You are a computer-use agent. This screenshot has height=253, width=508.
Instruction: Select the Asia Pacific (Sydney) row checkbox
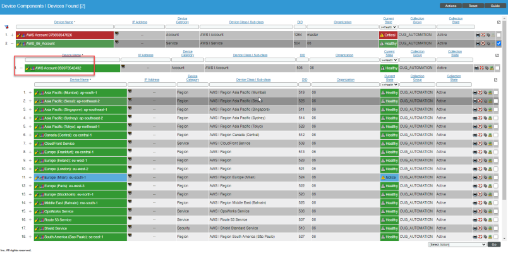coord(496,118)
